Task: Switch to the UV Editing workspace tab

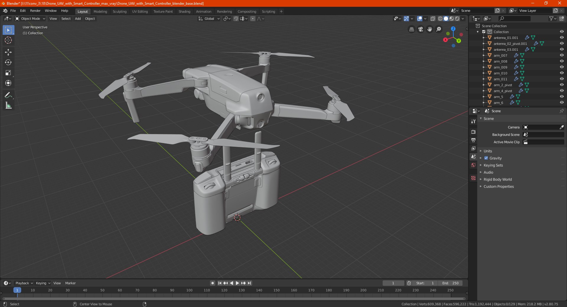Action: (x=140, y=12)
